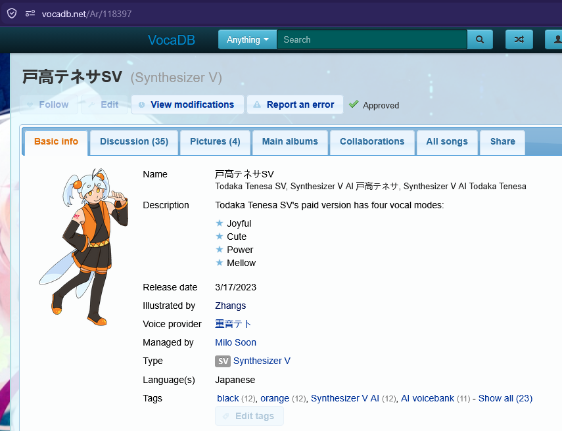The height and width of the screenshot is (431, 562).
Task: Click the green Approved checkmark icon
Action: (354, 104)
